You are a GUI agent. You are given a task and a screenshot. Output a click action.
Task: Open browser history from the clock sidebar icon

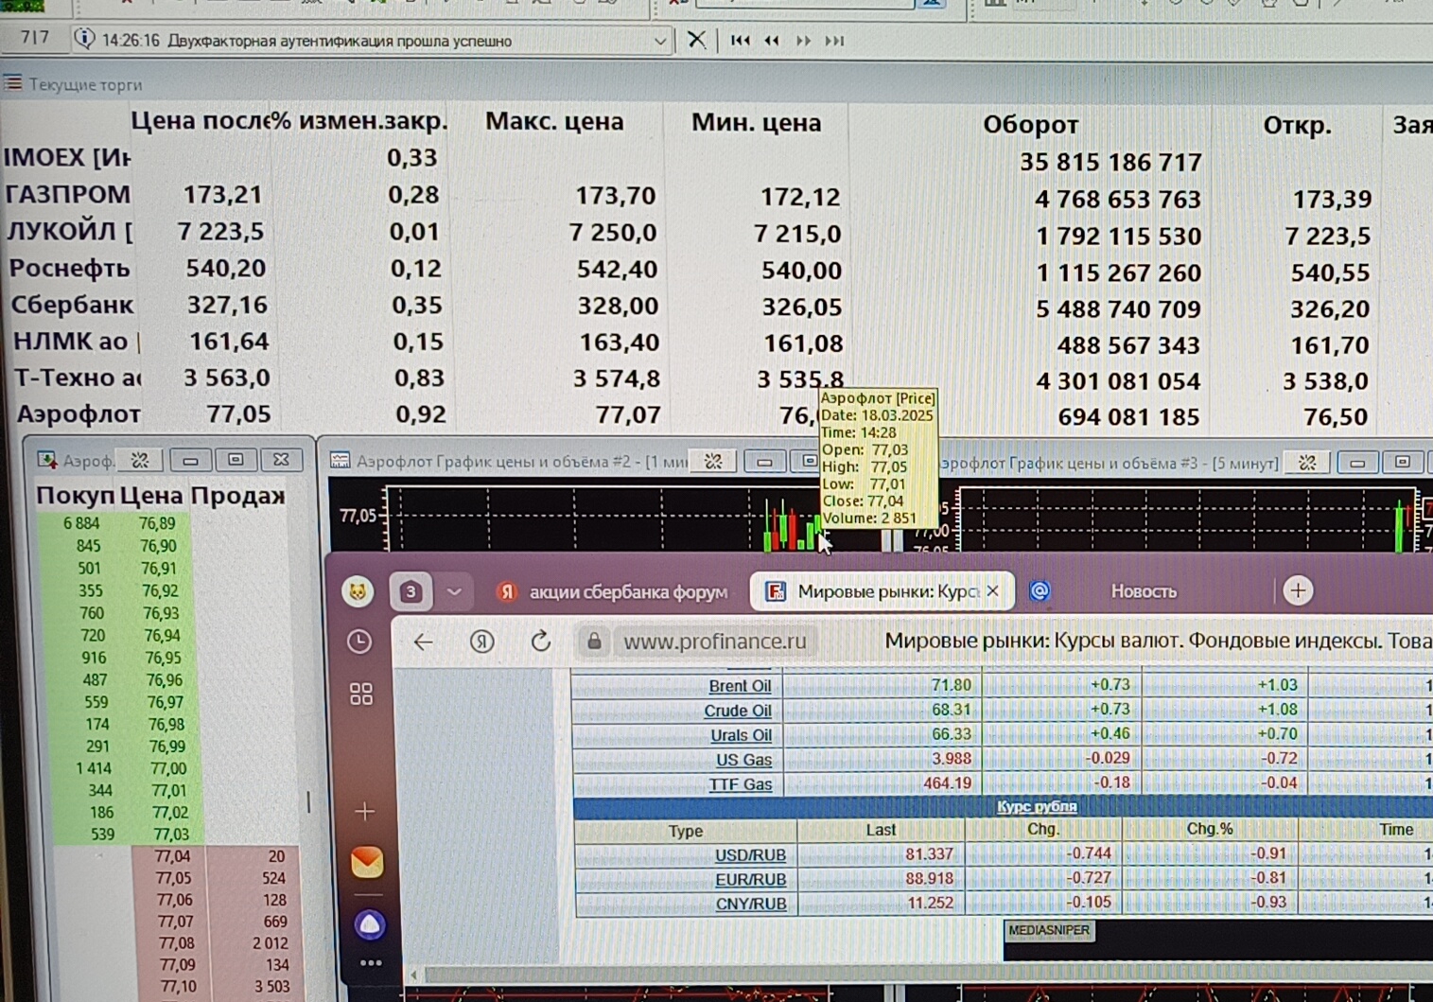(359, 642)
